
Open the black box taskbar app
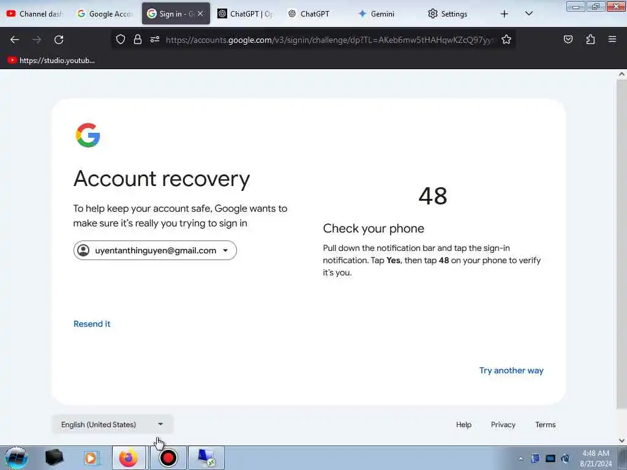point(54,458)
